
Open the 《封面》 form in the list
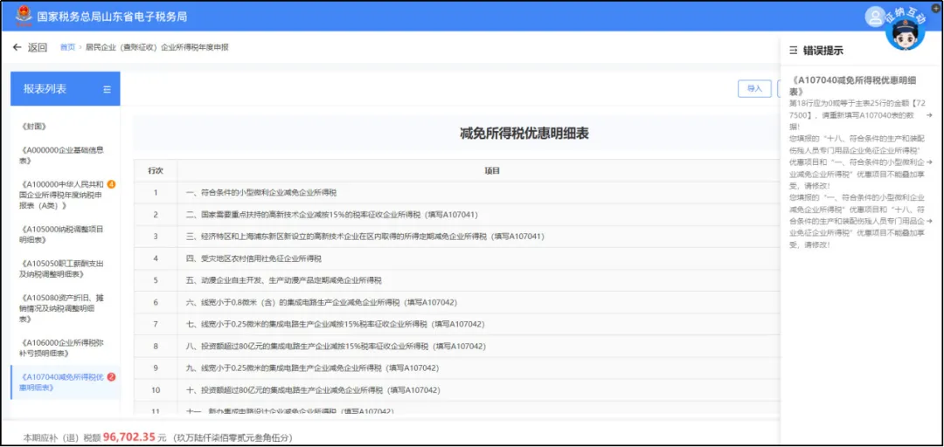pos(33,127)
